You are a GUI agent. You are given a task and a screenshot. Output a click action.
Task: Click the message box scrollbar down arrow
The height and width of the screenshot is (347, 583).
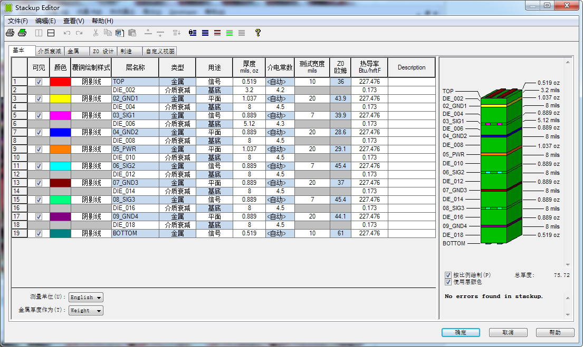(568, 315)
